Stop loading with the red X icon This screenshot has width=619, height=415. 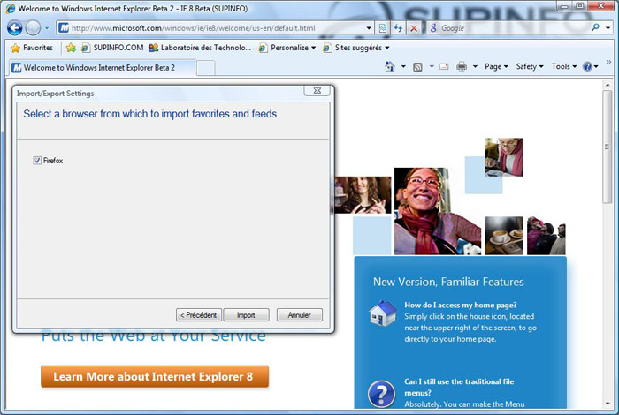[x=414, y=28]
